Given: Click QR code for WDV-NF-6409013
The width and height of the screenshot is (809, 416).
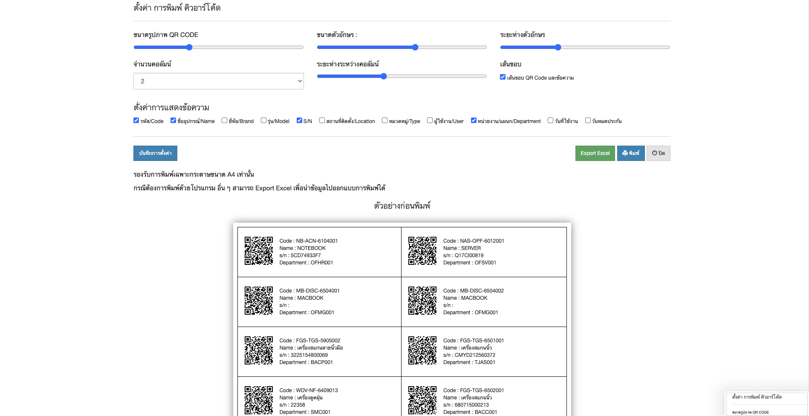Looking at the screenshot, I should point(259,400).
